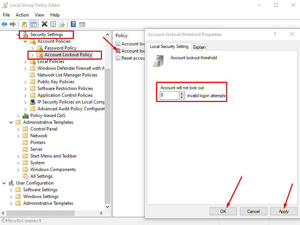Click the Account Policies folder icon

(x=33, y=41)
